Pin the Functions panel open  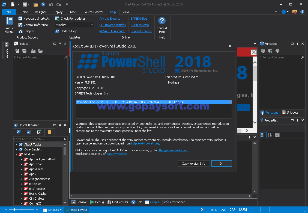coord(297,43)
